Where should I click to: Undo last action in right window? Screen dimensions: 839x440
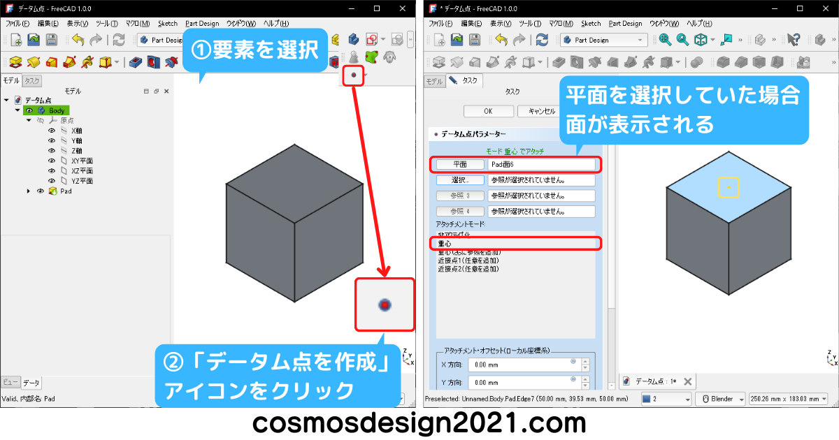click(x=501, y=40)
